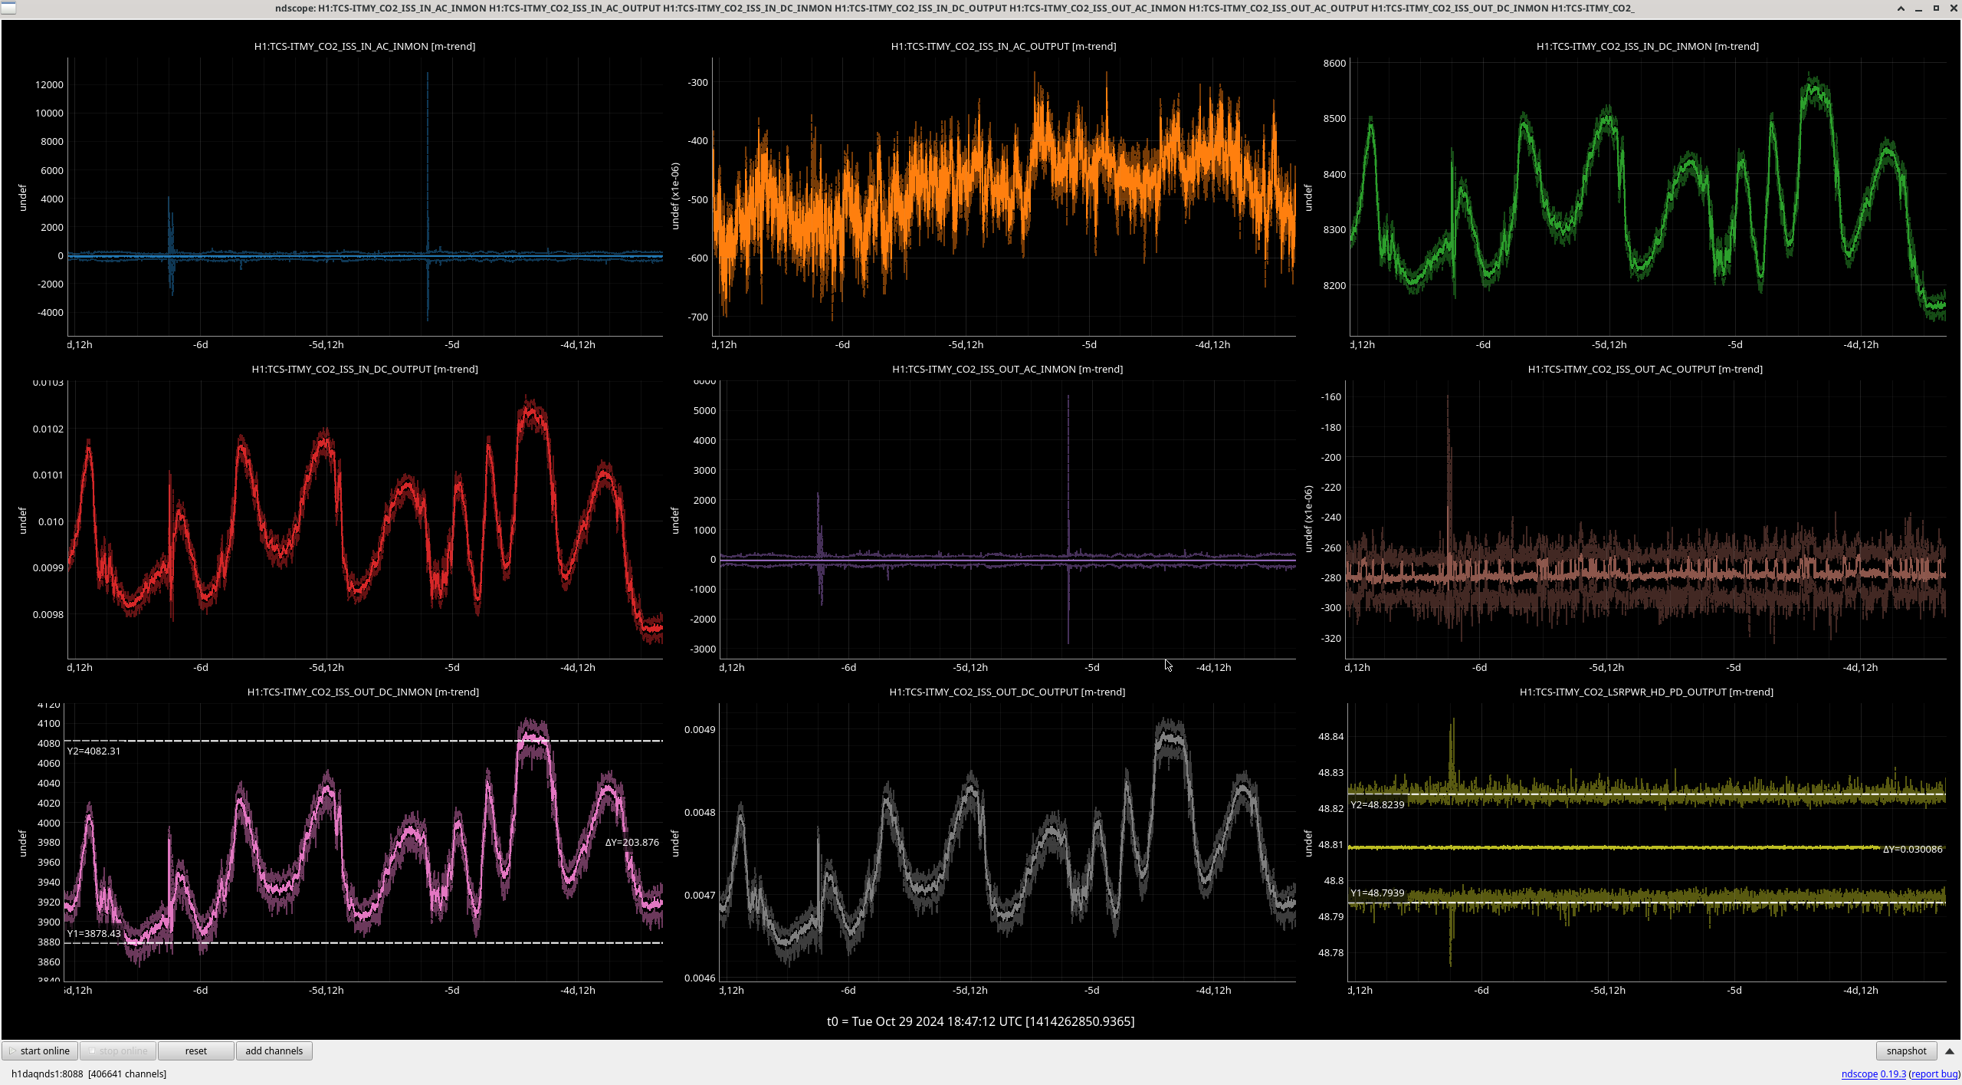Click the ISS_IN_DC_OUTPUT plot title
Image resolution: width=1962 pixels, height=1085 pixels.
click(x=365, y=369)
